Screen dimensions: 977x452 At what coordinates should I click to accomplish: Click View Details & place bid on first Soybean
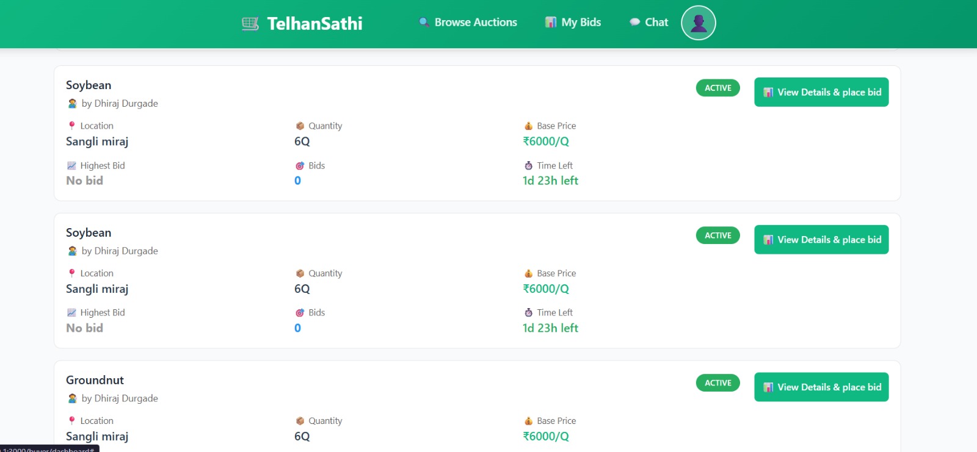(821, 92)
